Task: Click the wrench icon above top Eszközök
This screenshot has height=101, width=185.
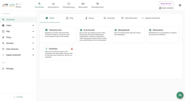Action: point(39,4)
